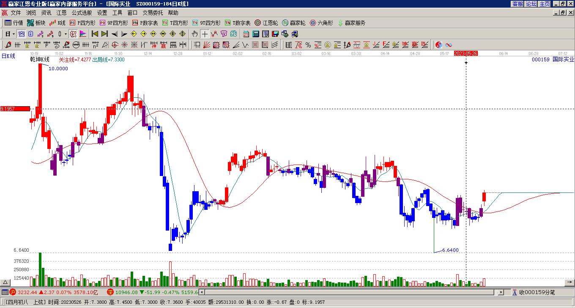575x308 pixels.
Task: Toggle the crosshair cursor tool
Action: (205, 34)
